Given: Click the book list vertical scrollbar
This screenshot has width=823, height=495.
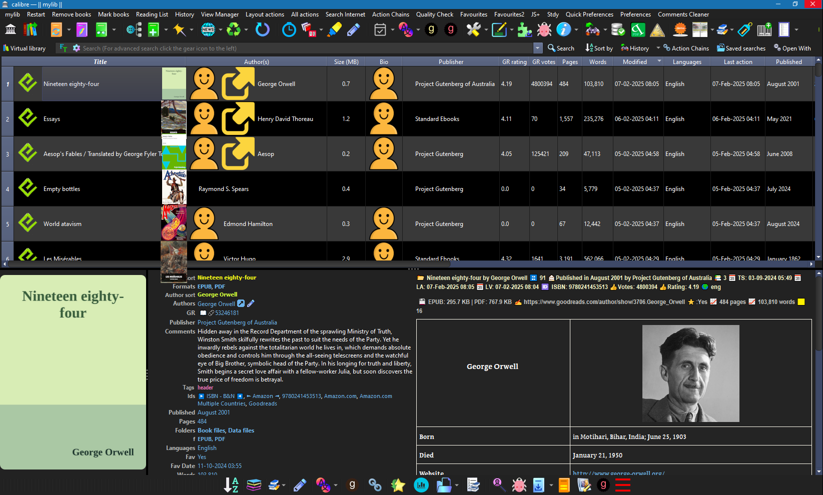Looking at the screenshot, I should click(818, 159).
